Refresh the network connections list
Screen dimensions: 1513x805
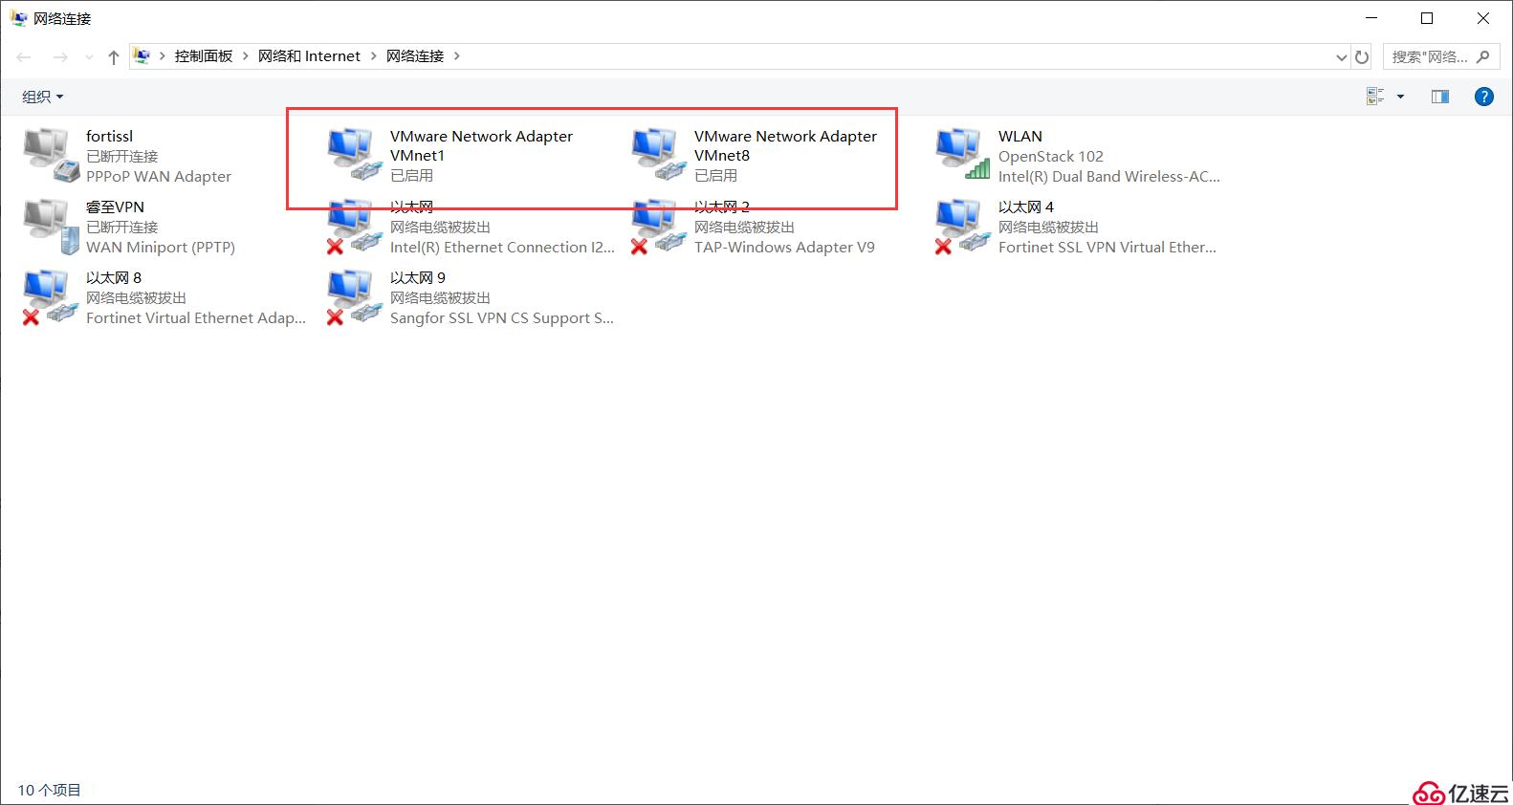(x=1362, y=57)
